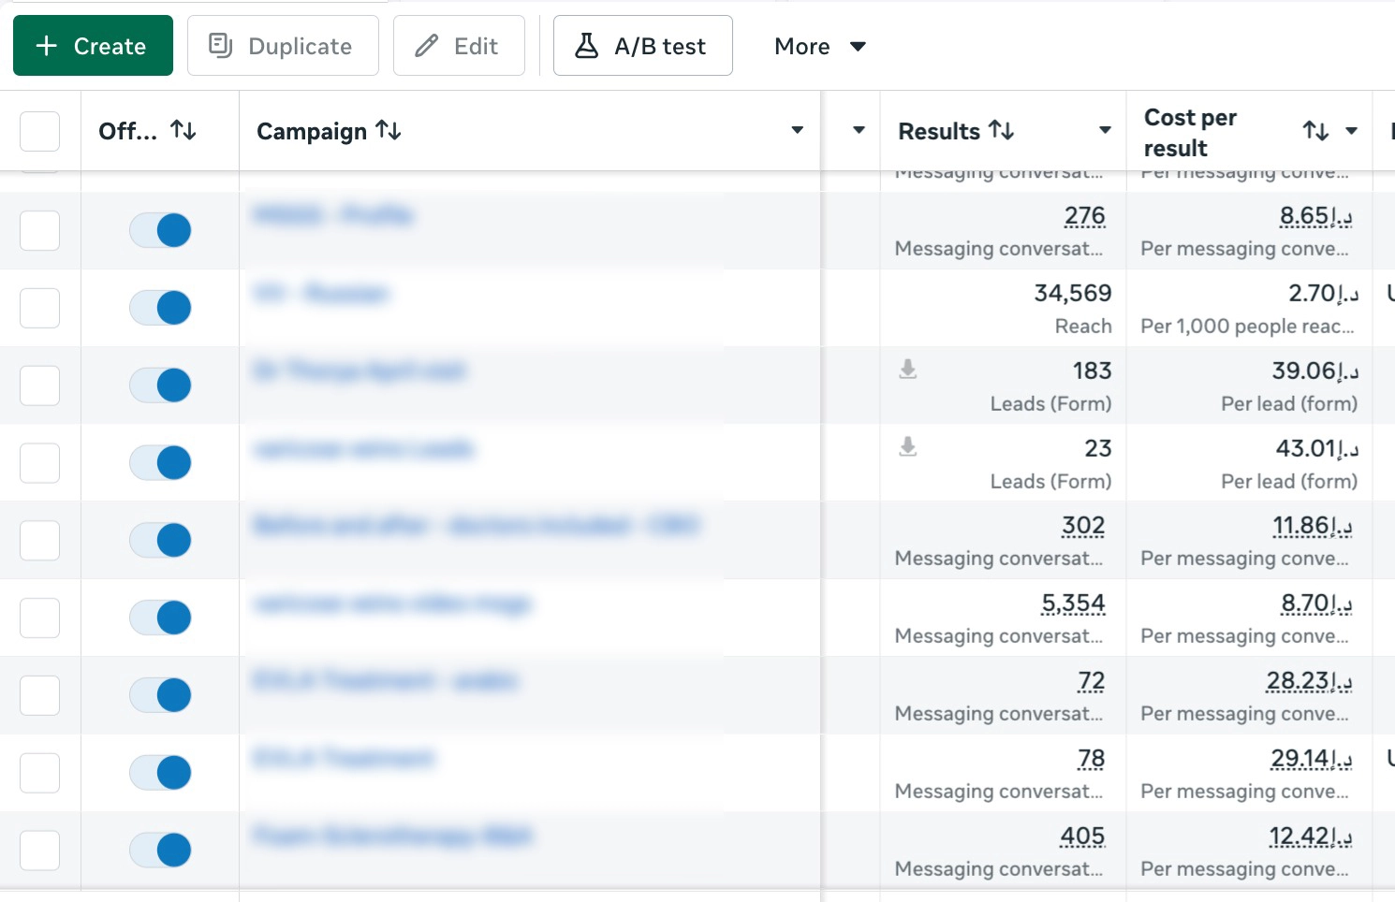Image resolution: width=1395 pixels, height=902 pixels.
Task: Expand the Results column dropdown menu
Action: 1106,130
